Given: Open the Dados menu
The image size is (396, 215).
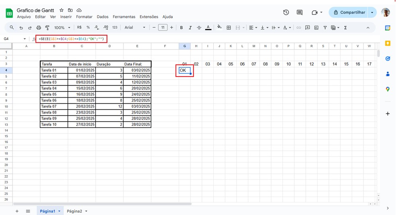Looking at the screenshot, I should pyautogui.click(x=103, y=16).
